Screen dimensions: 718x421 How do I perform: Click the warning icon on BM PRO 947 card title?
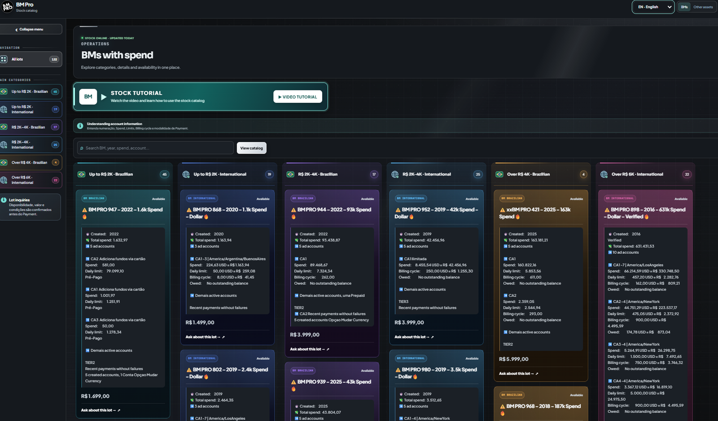tap(84, 210)
